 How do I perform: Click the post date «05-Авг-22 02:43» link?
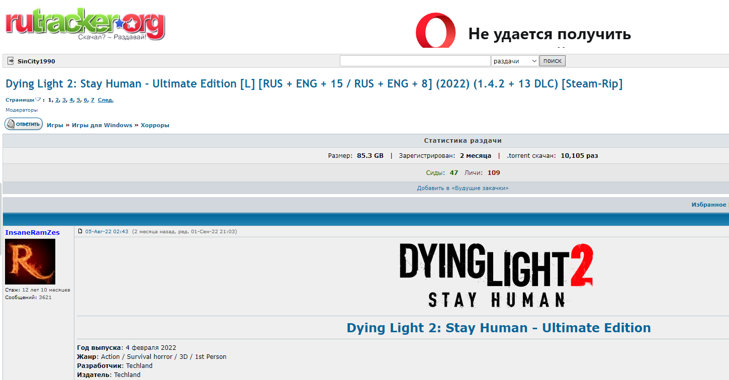pyautogui.click(x=107, y=232)
